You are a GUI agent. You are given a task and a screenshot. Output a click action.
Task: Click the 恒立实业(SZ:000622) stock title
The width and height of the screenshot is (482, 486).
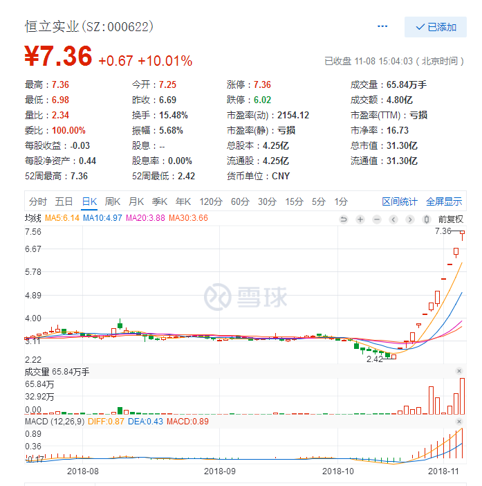pyautogui.click(x=89, y=27)
